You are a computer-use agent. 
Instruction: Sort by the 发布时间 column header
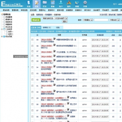click(100, 35)
